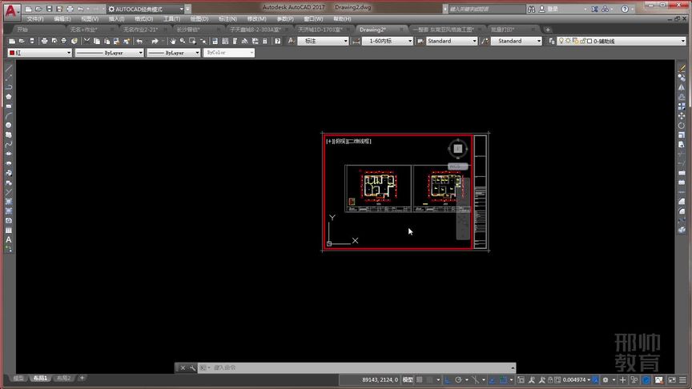
Task: Toggle the model/paper space button in status bar
Action: click(x=408, y=379)
